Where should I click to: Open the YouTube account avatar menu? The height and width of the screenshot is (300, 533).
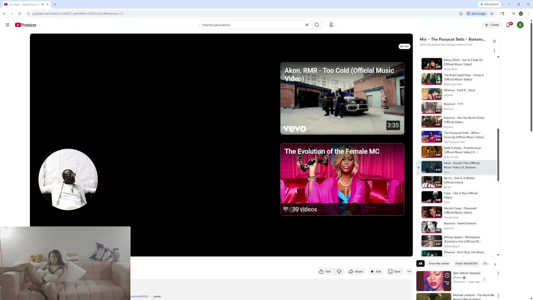(520, 25)
